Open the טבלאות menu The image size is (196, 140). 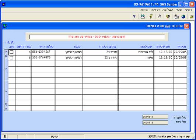(168, 10)
